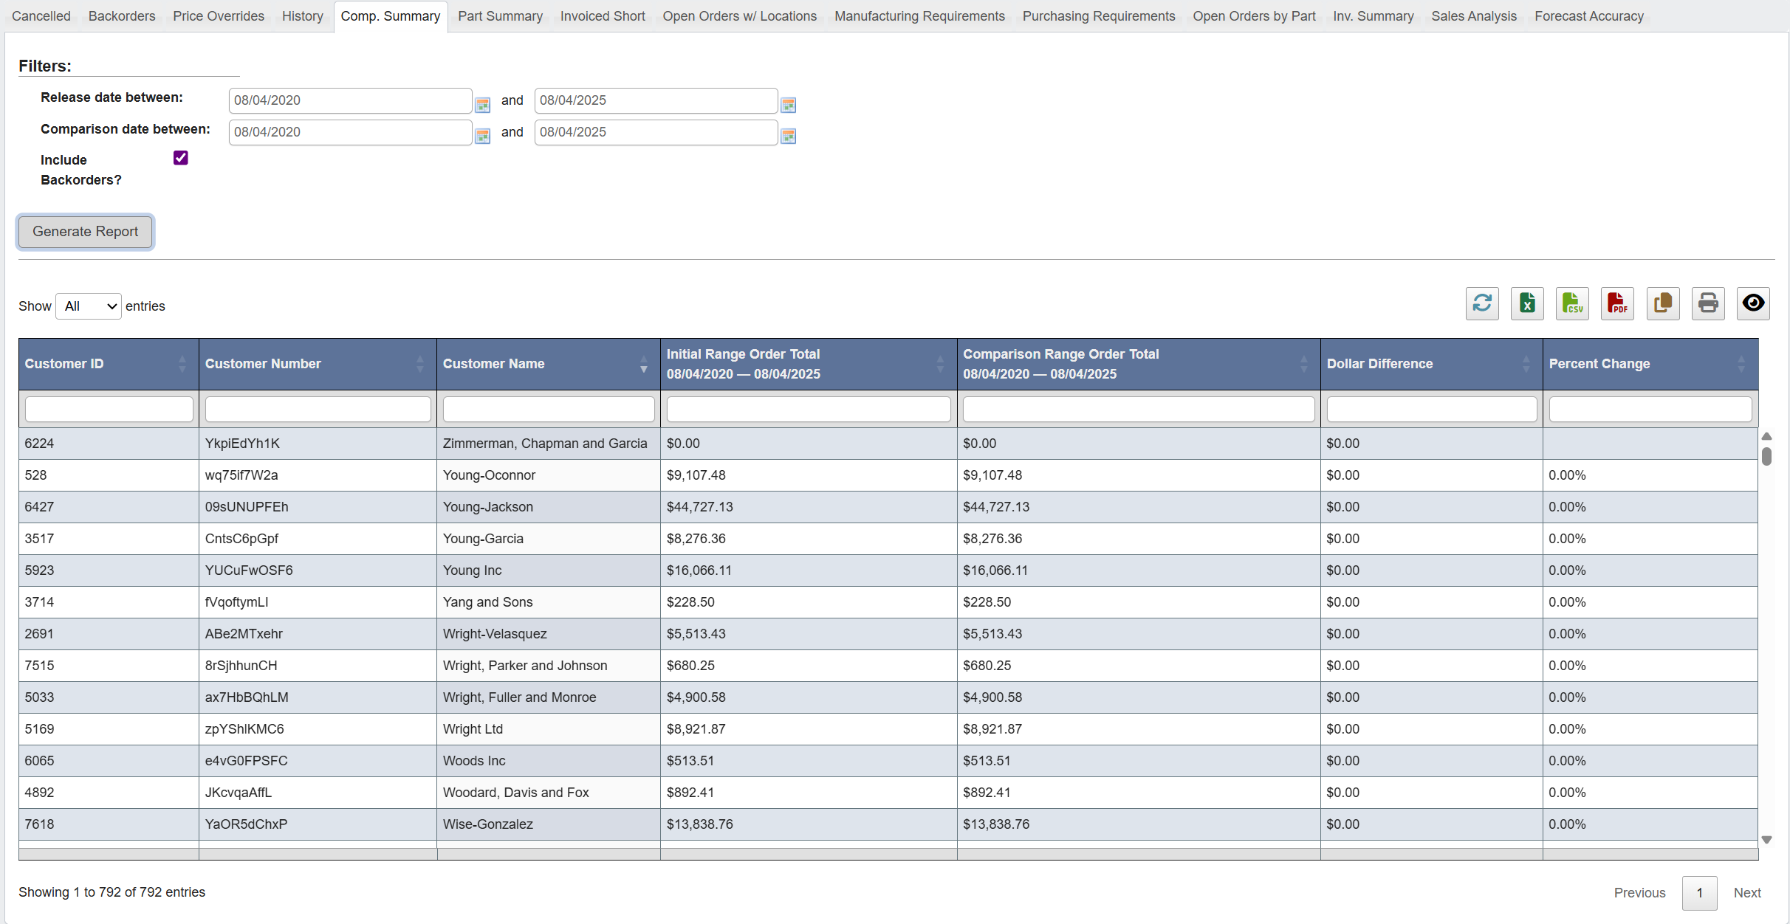Export the report as CSV
This screenshot has width=1790, height=924.
tap(1572, 303)
